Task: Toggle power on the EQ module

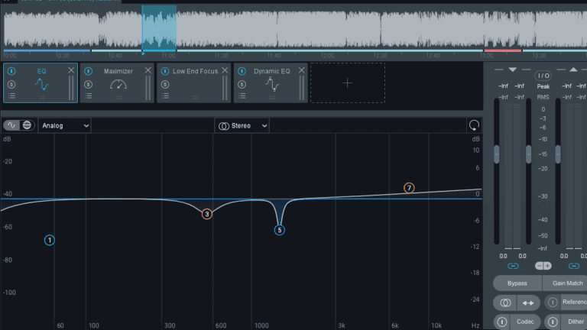Action: click(x=11, y=71)
